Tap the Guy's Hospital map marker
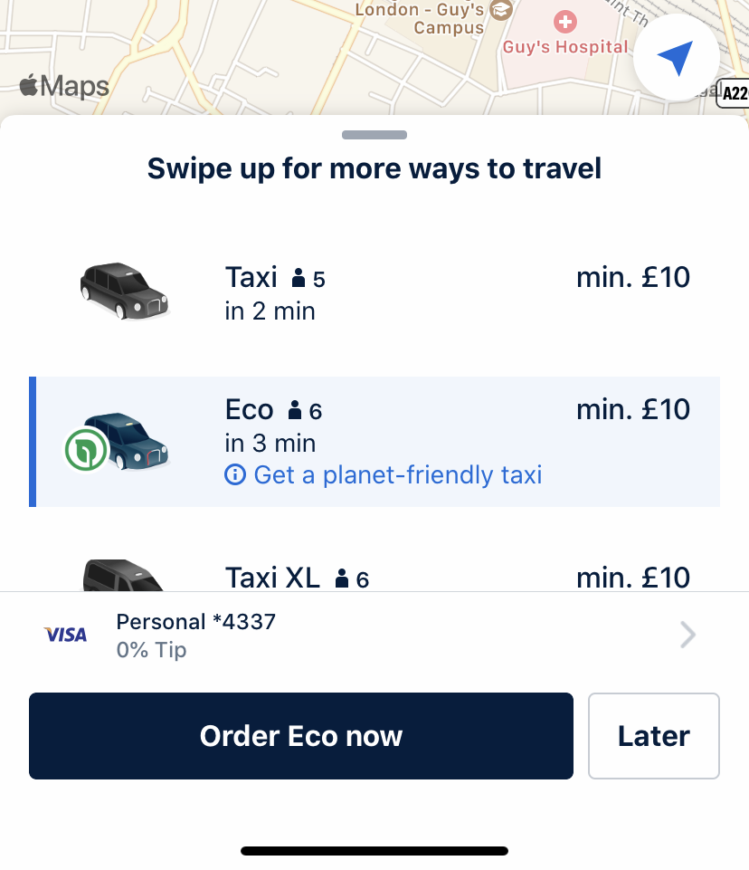This screenshot has width=749, height=870. [565, 23]
